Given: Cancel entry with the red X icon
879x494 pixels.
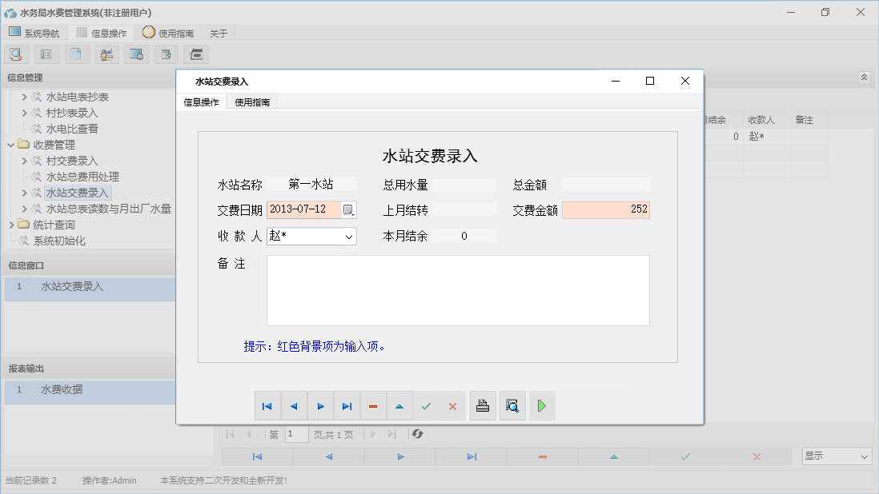Looking at the screenshot, I should click(452, 405).
